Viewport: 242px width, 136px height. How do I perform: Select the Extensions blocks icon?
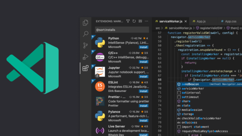pyautogui.click(x=85, y=68)
